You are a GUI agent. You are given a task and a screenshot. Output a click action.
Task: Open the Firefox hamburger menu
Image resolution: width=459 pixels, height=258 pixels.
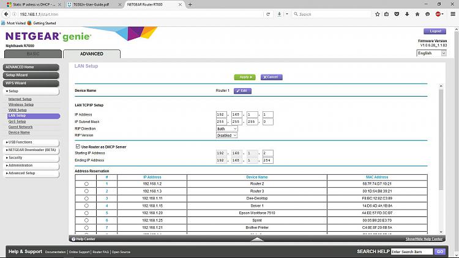(452, 13)
